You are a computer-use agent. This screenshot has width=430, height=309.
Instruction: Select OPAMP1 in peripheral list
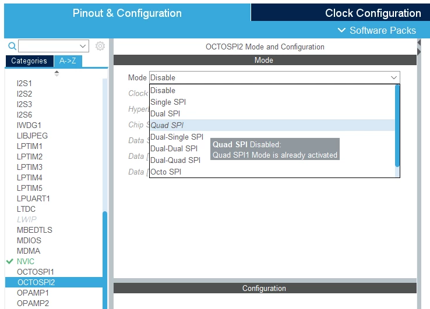pyautogui.click(x=33, y=293)
